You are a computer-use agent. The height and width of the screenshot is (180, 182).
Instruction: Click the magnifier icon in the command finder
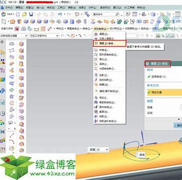pos(117,14)
